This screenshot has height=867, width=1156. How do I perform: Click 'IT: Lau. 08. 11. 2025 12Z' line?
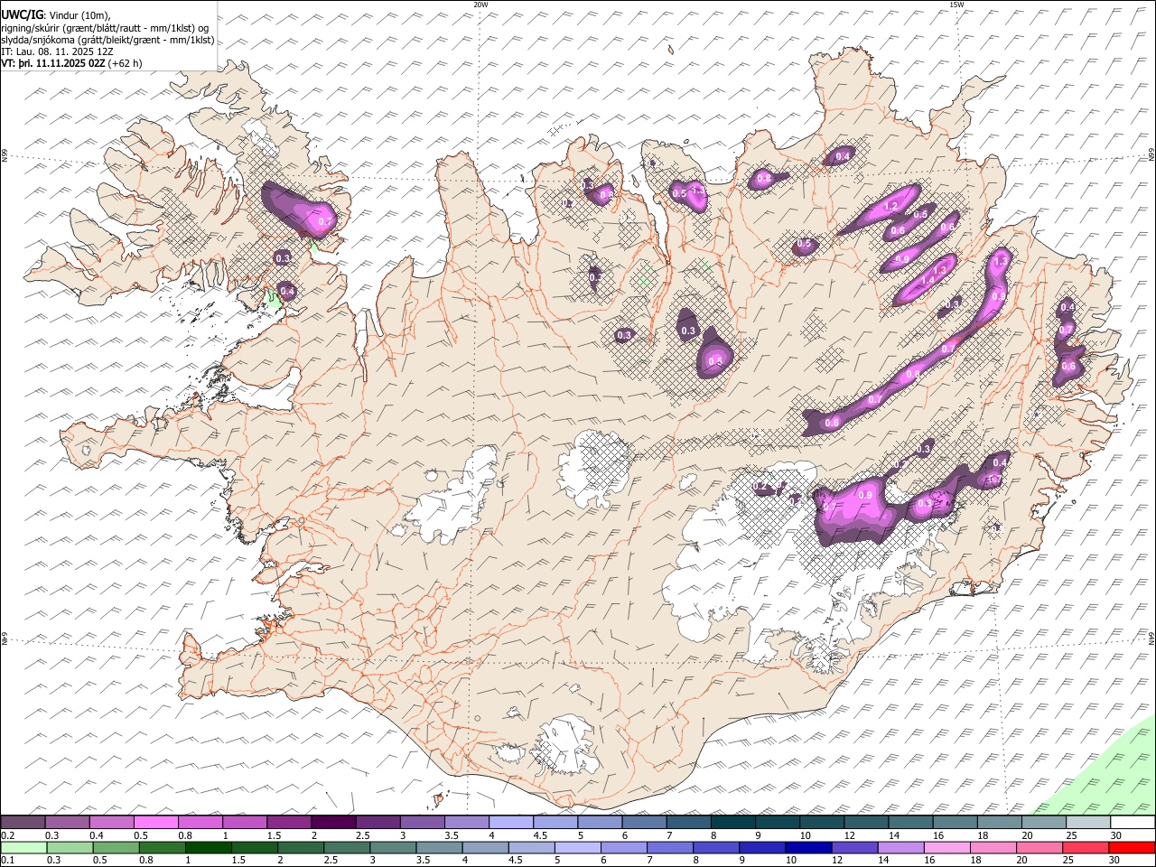point(57,51)
